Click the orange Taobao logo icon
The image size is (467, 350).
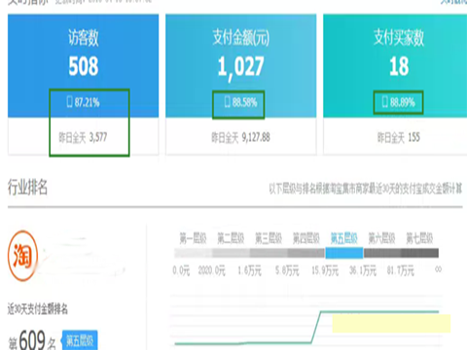coord(22,256)
